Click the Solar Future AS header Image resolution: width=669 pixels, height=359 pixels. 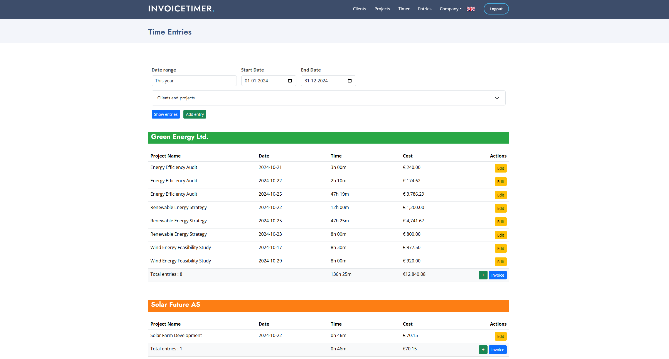tap(328, 305)
